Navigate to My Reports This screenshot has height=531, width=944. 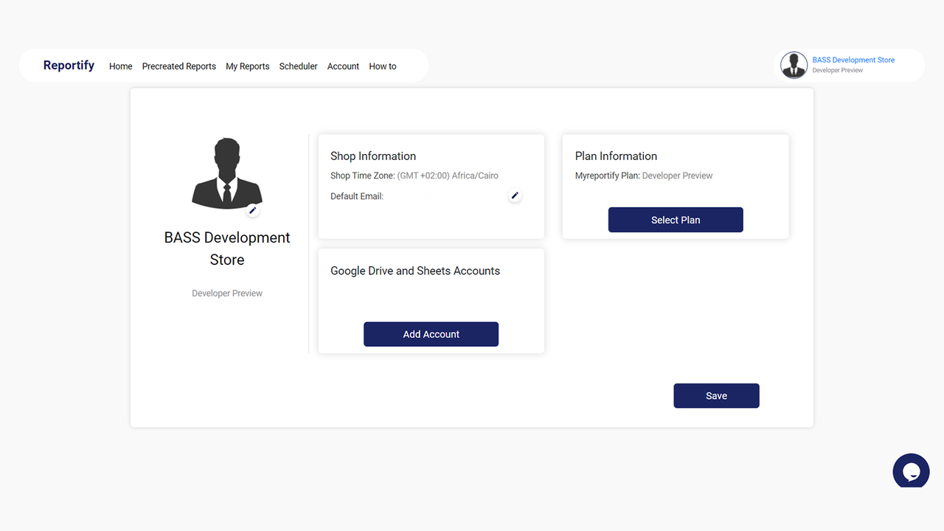(x=248, y=66)
